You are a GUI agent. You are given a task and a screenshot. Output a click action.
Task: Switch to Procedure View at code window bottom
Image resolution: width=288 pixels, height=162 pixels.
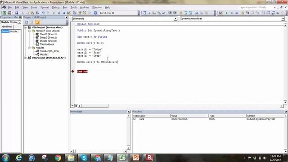pyautogui.click(x=72, y=106)
